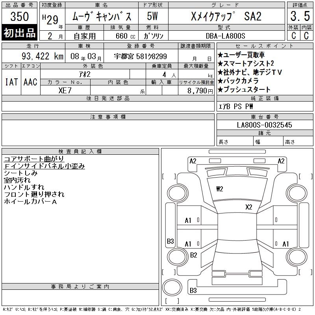
Task: Select the note 室内汚れ
Action: pos(17,180)
